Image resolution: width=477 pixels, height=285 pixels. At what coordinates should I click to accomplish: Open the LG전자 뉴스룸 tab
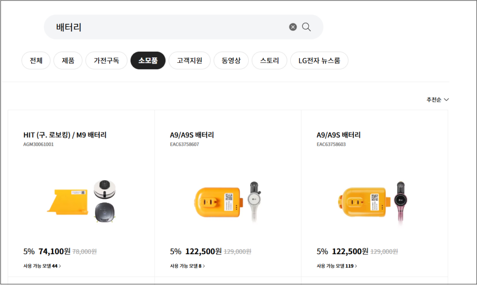pos(320,61)
